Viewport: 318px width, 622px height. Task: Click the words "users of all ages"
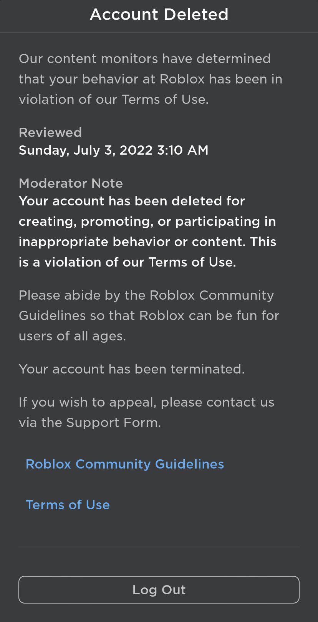pyautogui.click(x=71, y=336)
